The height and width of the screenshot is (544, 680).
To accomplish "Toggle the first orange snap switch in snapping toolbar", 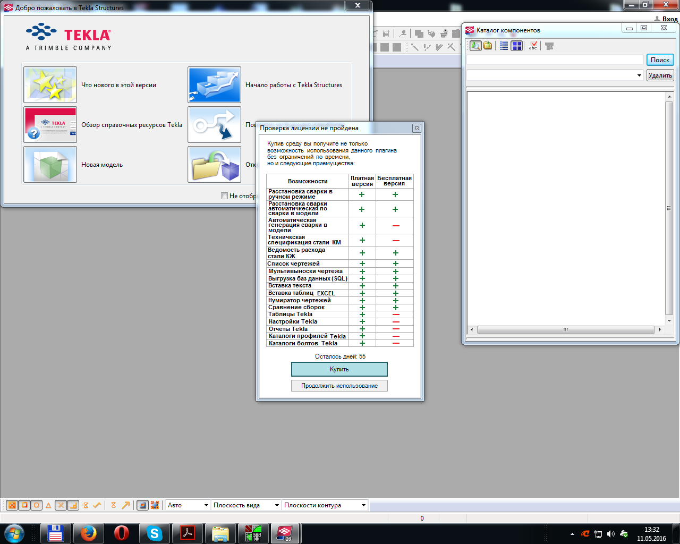I will (12, 505).
